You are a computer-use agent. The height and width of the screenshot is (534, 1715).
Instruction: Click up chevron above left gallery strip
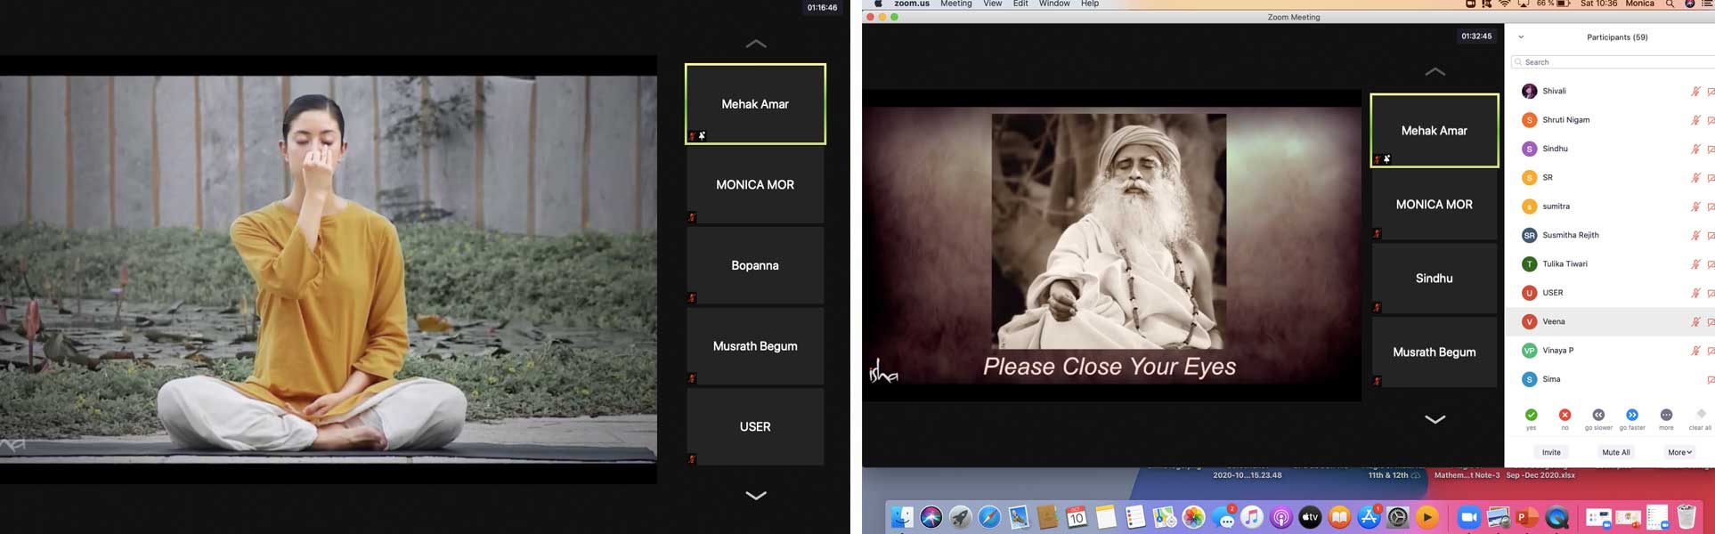(x=755, y=44)
